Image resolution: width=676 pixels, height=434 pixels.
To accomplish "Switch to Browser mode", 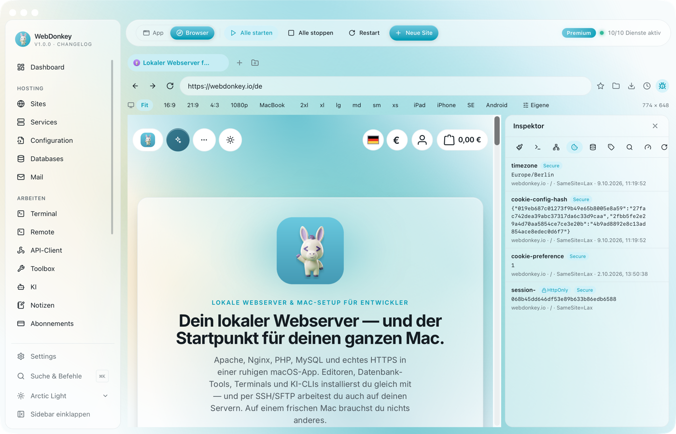I will (x=193, y=33).
